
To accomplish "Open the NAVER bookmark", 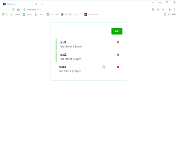I will pyautogui.click(x=27, y=14).
